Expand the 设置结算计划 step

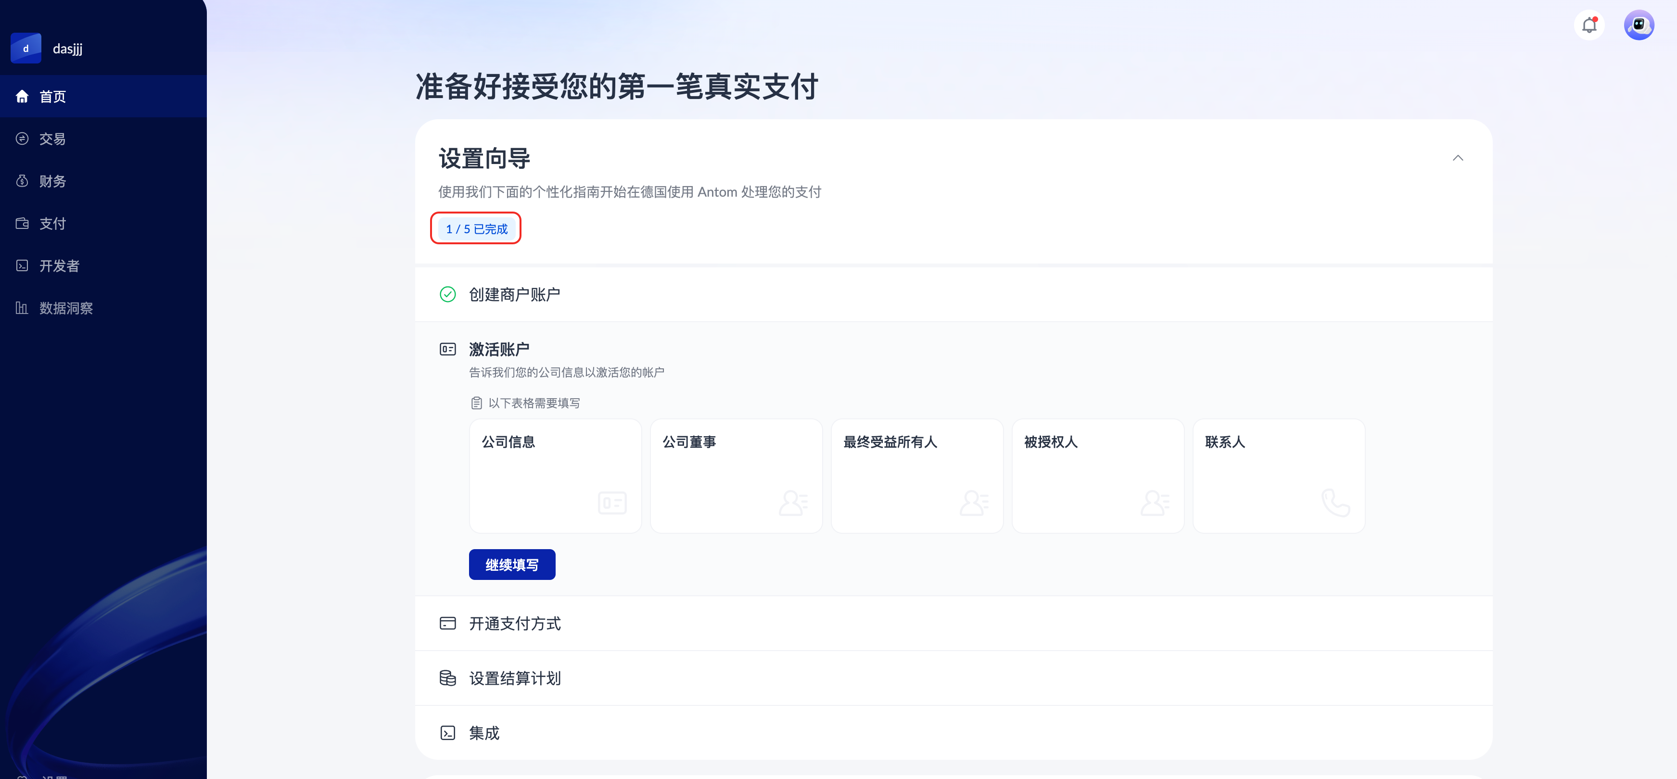(x=514, y=678)
